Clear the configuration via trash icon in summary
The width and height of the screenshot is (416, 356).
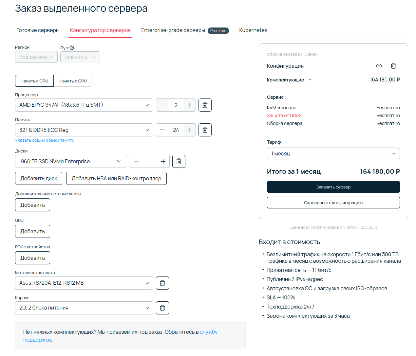pos(393,66)
